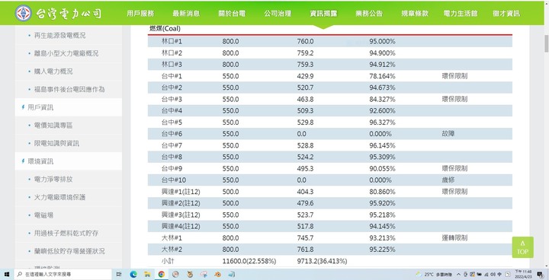Click the subtotal 9713.2(36.413%)
This screenshot has width=549, height=280.
[322, 261]
